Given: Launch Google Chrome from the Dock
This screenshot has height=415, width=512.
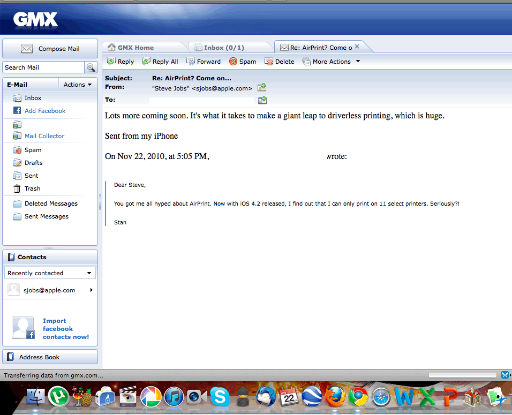Looking at the screenshot, I should (358, 397).
